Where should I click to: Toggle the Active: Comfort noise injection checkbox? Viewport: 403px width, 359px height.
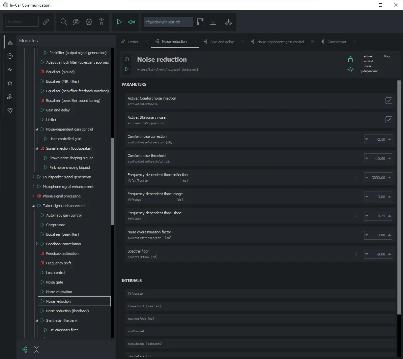[x=389, y=101]
